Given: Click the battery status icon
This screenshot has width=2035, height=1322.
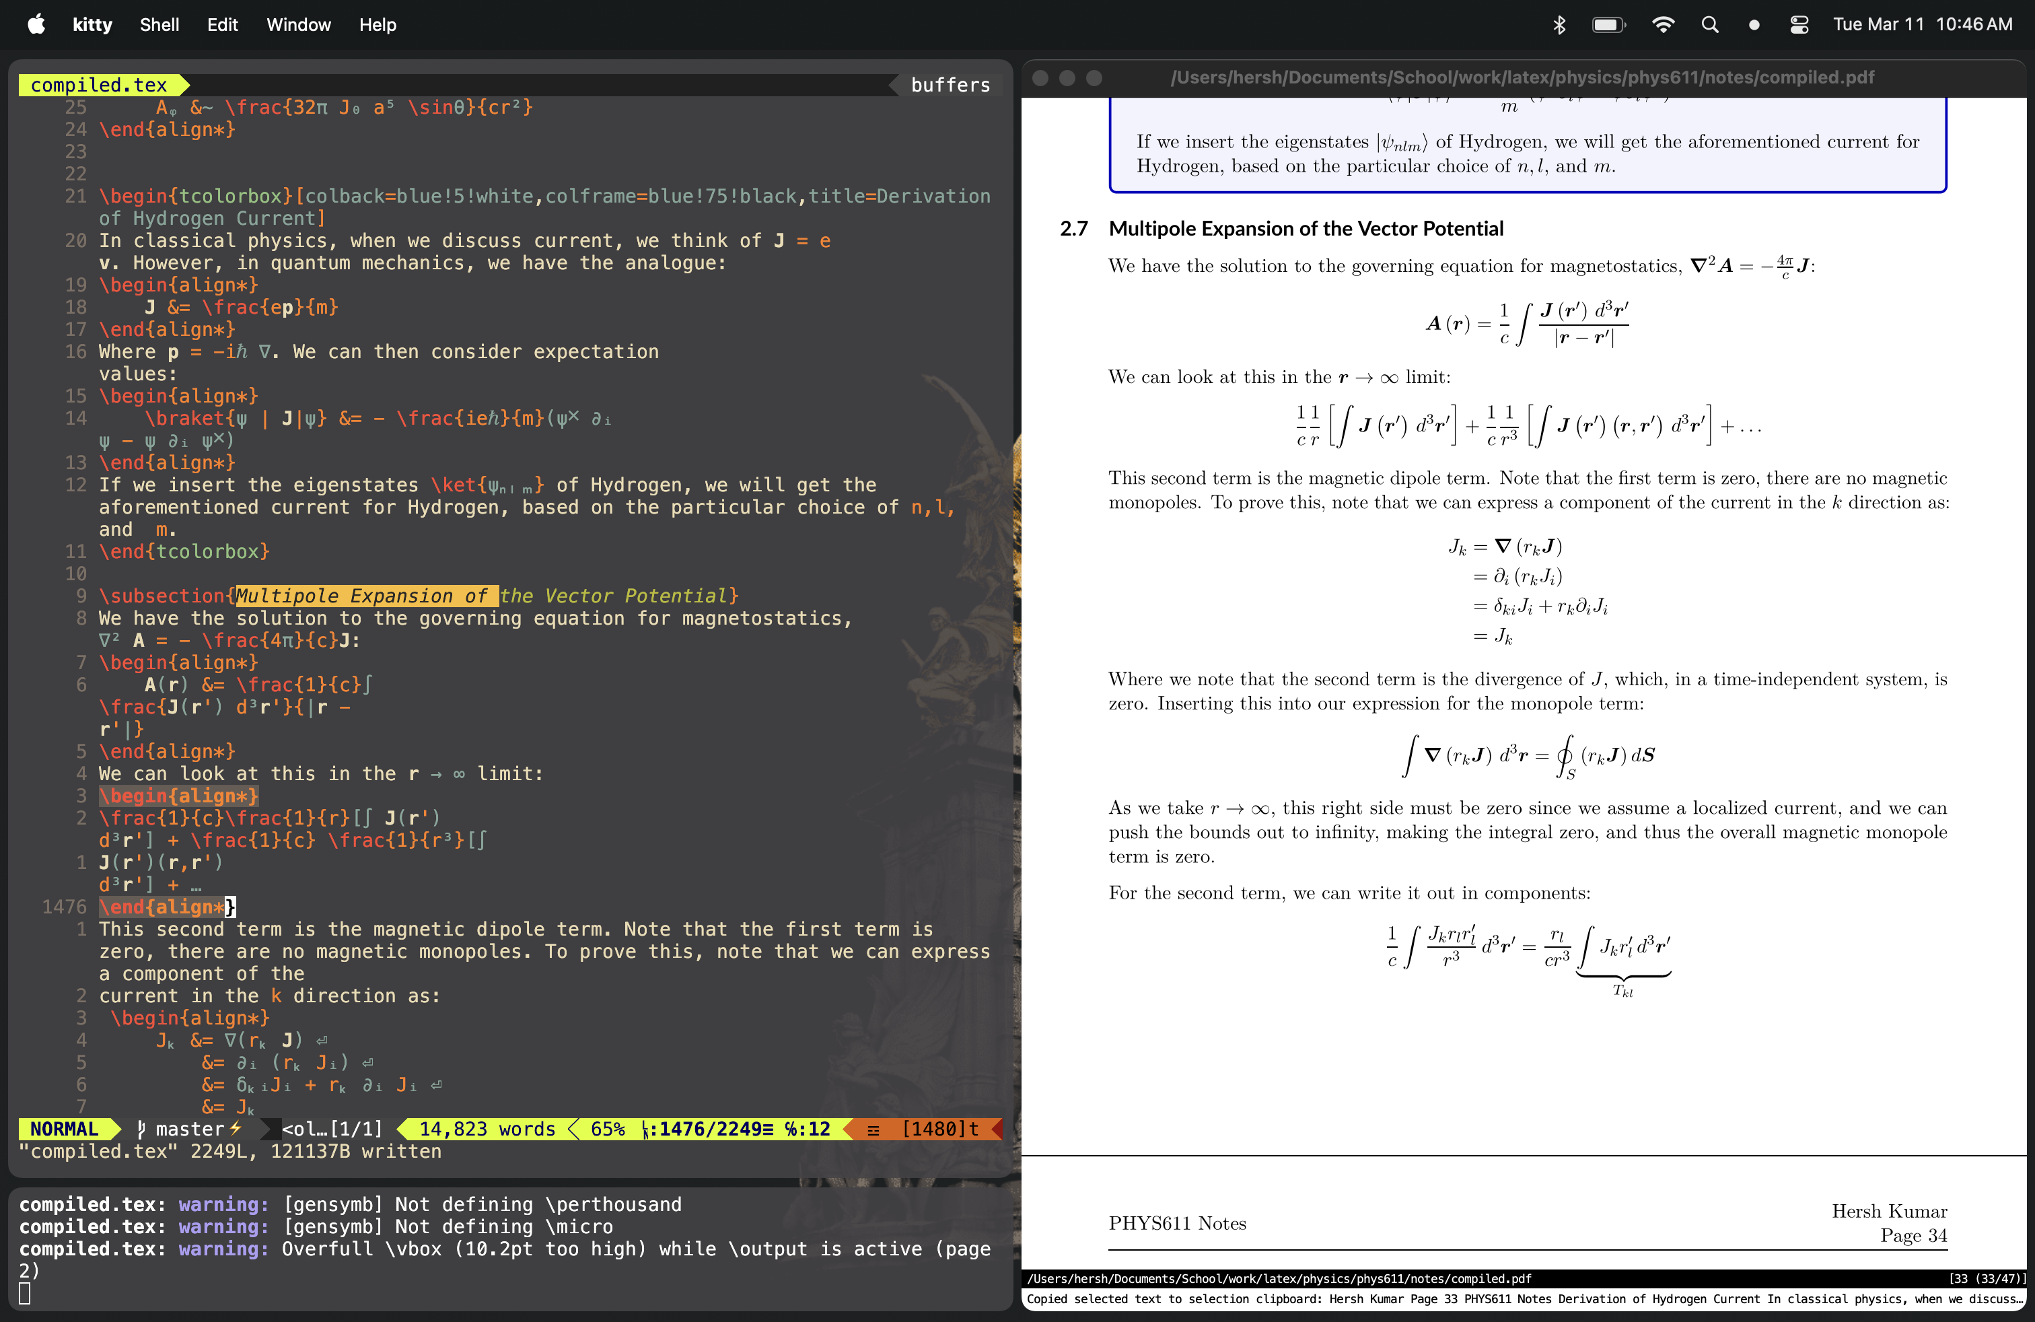Looking at the screenshot, I should tap(1608, 25).
